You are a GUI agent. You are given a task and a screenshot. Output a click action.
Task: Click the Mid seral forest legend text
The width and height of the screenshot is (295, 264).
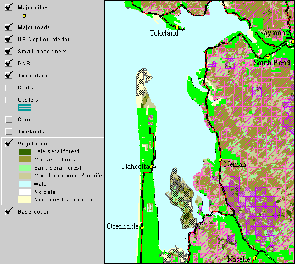pyautogui.click(x=55, y=160)
